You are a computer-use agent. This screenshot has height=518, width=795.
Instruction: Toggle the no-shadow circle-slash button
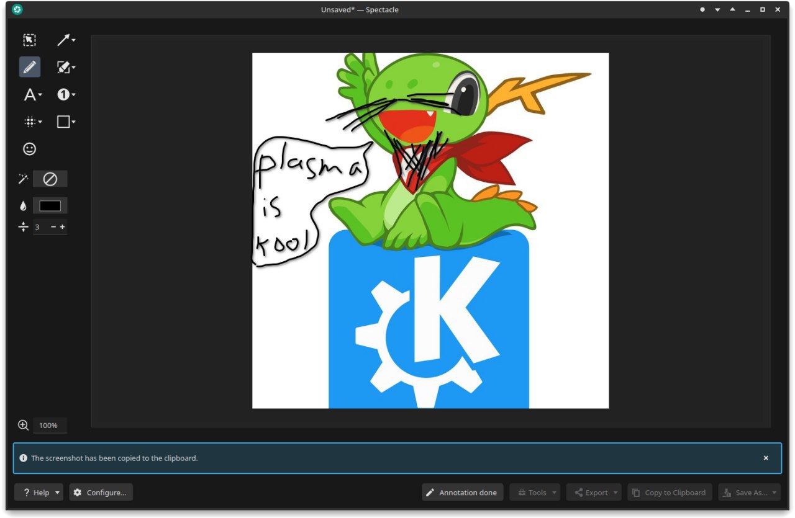click(x=50, y=179)
